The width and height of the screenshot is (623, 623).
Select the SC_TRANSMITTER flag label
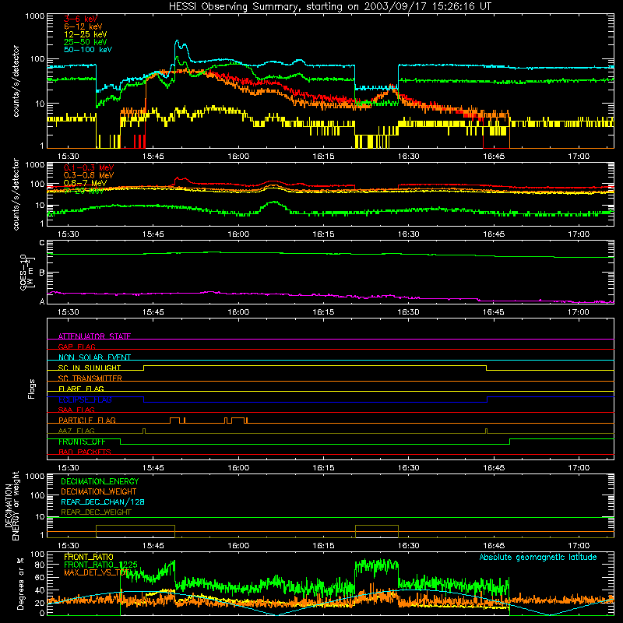(x=90, y=378)
